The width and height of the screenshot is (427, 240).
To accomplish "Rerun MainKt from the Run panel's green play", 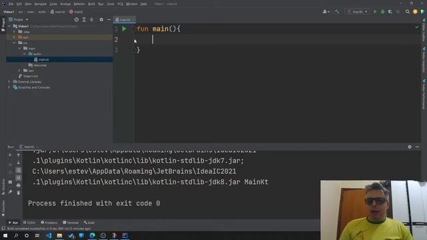I will tap(10, 155).
